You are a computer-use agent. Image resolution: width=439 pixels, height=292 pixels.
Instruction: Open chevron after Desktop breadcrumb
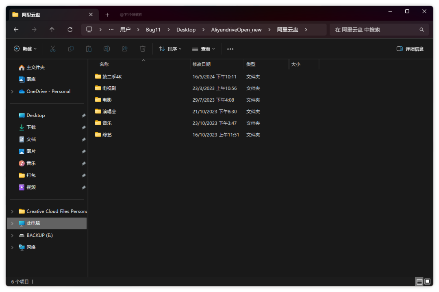tap(203, 29)
